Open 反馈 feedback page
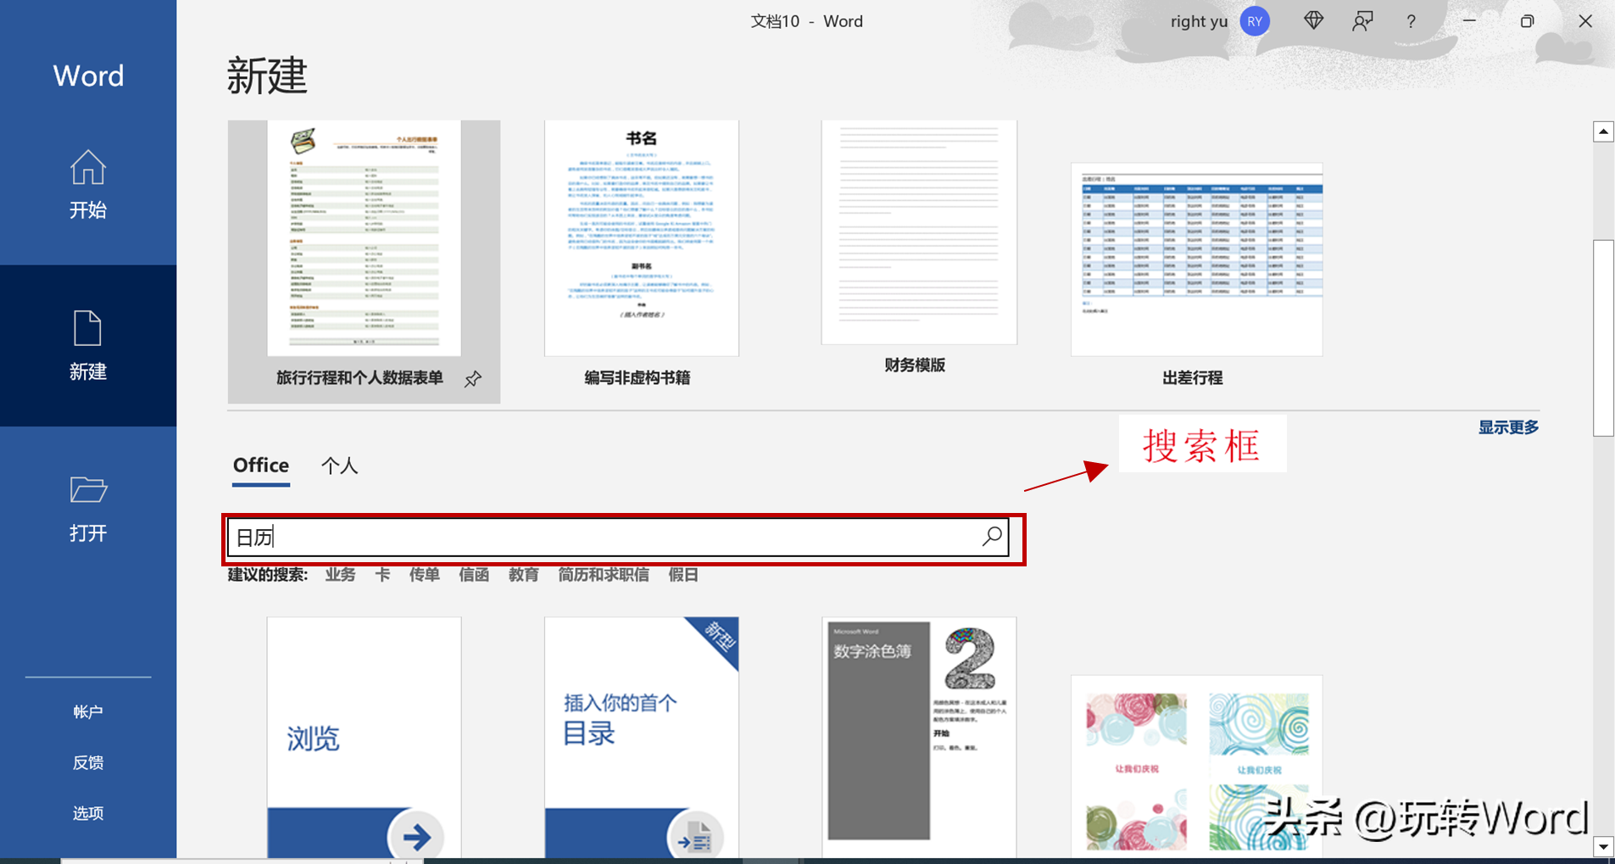 coord(88,762)
